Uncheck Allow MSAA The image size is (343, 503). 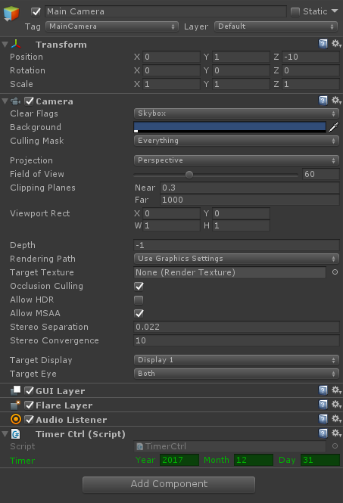coord(139,313)
